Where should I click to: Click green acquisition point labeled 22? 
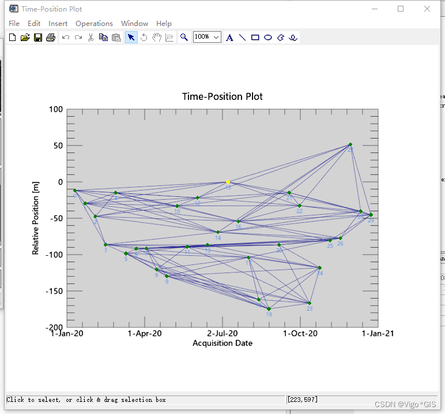click(x=299, y=206)
